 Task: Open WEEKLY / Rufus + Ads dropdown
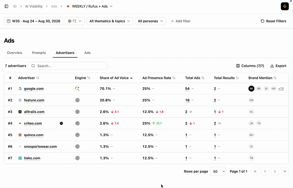(x=90, y=6)
